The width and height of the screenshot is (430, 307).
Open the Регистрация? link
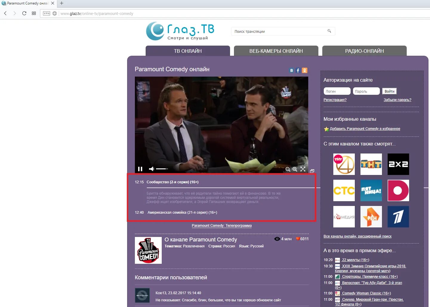pyautogui.click(x=335, y=100)
